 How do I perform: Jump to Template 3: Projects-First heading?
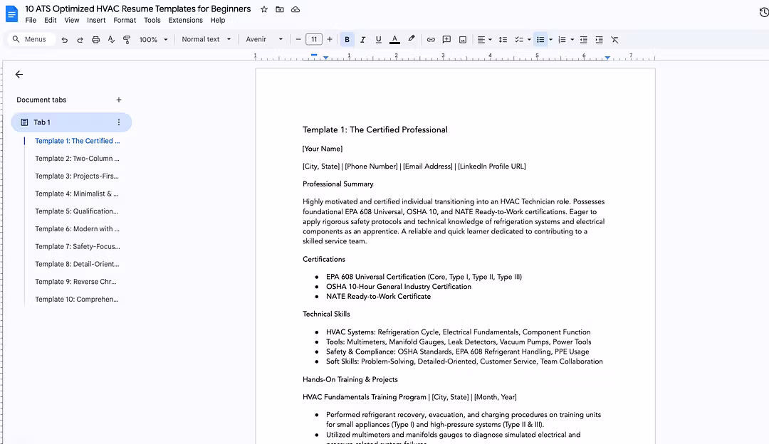77,176
